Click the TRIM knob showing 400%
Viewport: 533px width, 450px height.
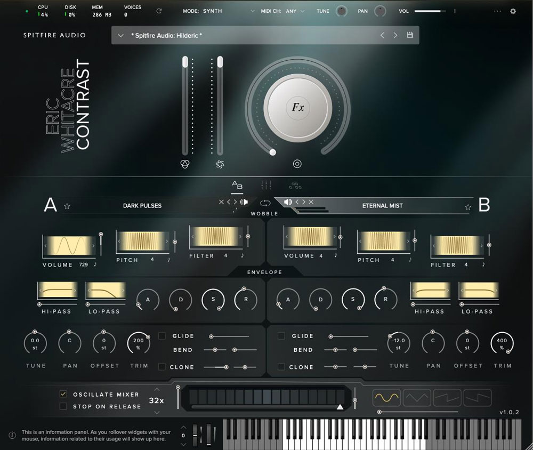(502, 343)
